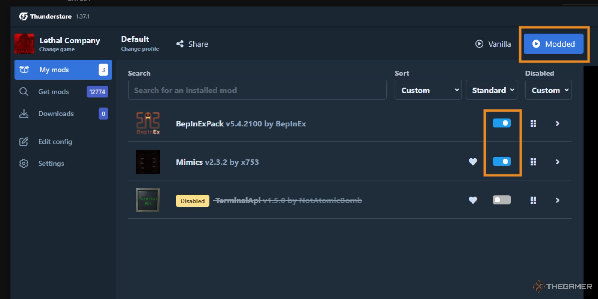Image resolution: width=598 pixels, height=299 pixels.
Task: Launch the game in Vanilla mode
Action: tap(493, 44)
